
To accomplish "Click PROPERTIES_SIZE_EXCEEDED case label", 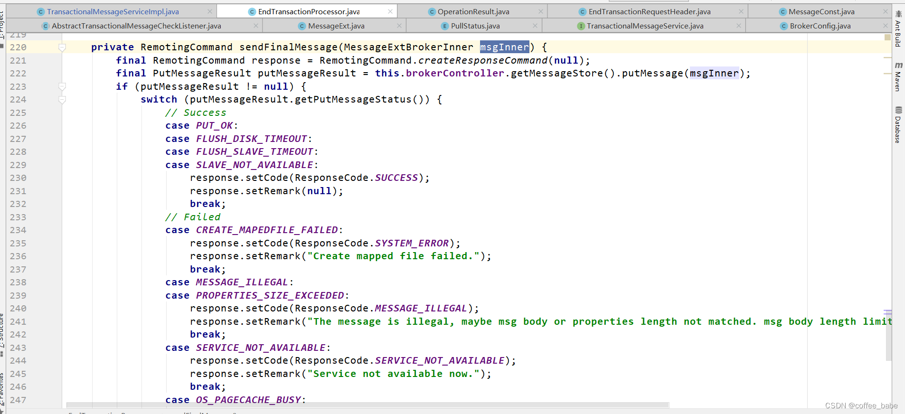I will pos(270,295).
